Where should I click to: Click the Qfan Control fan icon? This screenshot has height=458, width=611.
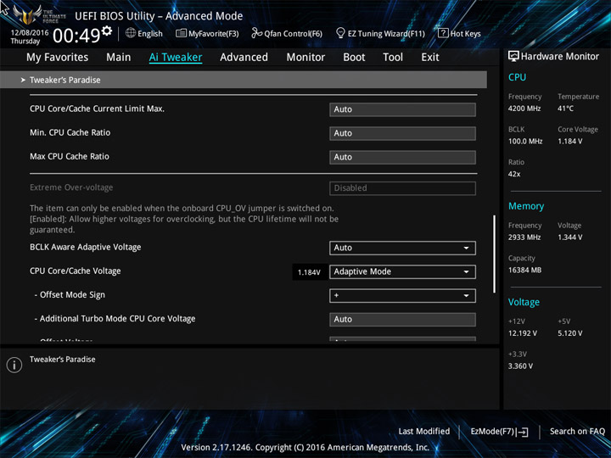click(257, 33)
